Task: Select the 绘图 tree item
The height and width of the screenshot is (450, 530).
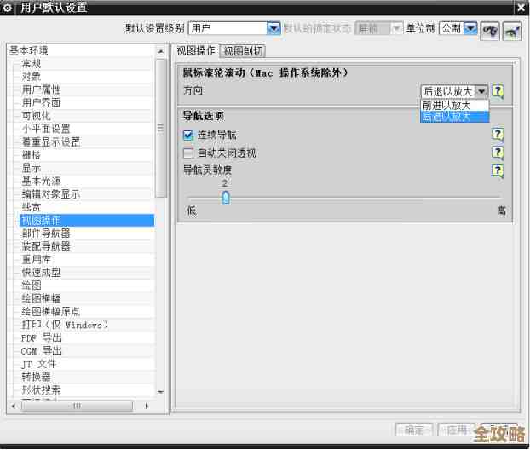Action: pyautogui.click(x=31, y=286)
